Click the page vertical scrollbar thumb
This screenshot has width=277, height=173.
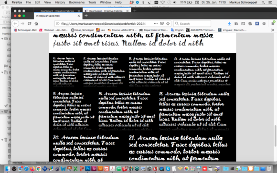point(275,136)
